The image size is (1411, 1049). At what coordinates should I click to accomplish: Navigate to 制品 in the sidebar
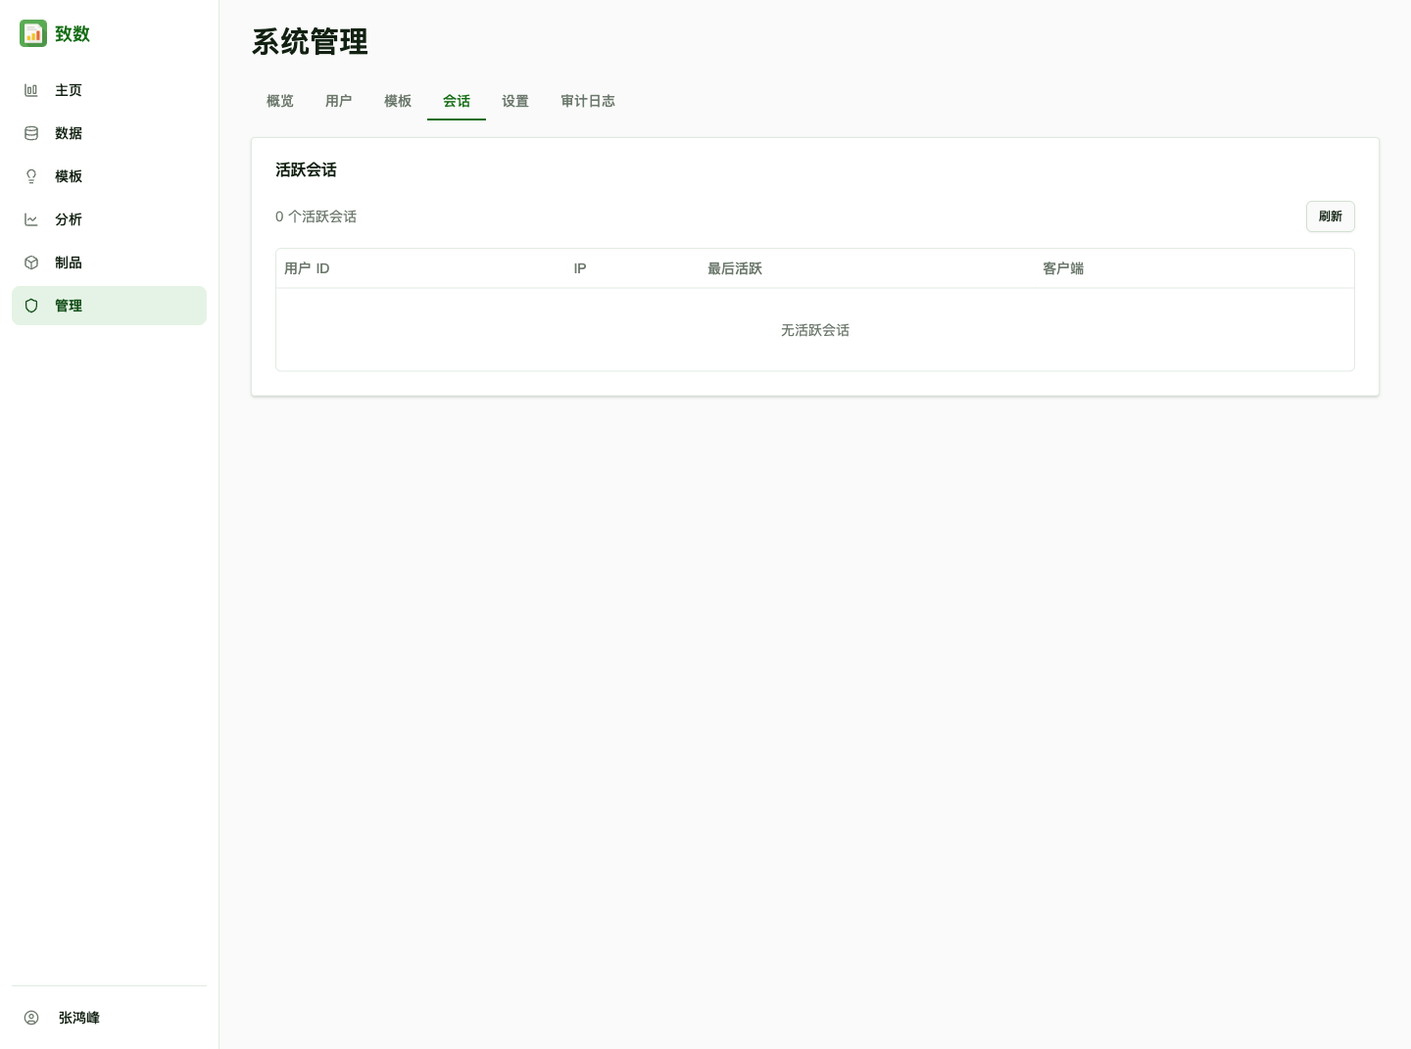tap(109, 262)
